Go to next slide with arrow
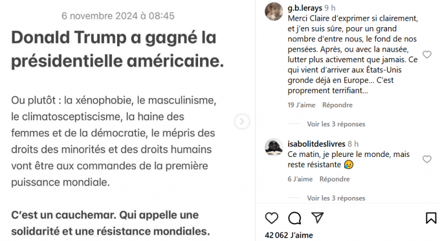The width and height of the screenshot is (440, 241). (242, 121)
